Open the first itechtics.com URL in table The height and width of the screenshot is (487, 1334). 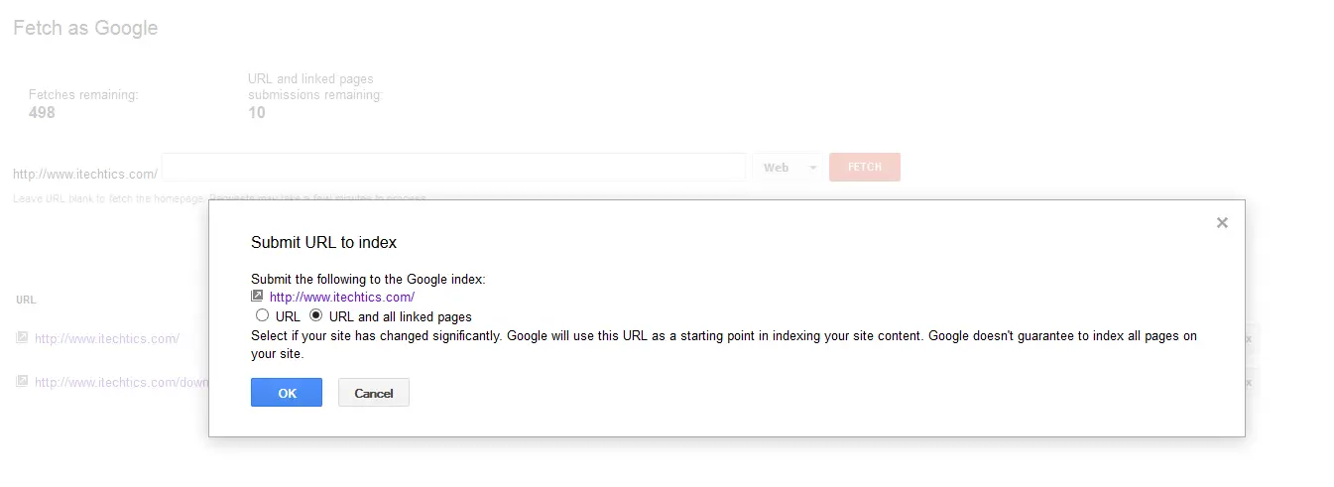(x=107, y=338)
